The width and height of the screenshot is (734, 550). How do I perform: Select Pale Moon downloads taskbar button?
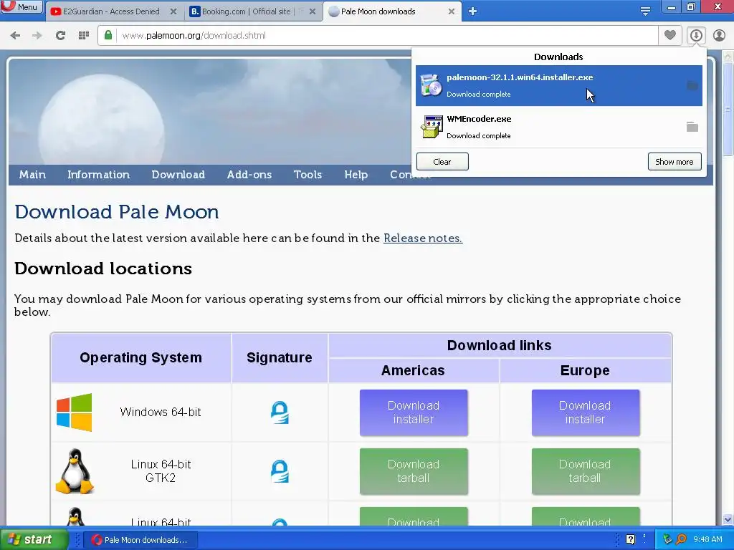coord(140,540)
